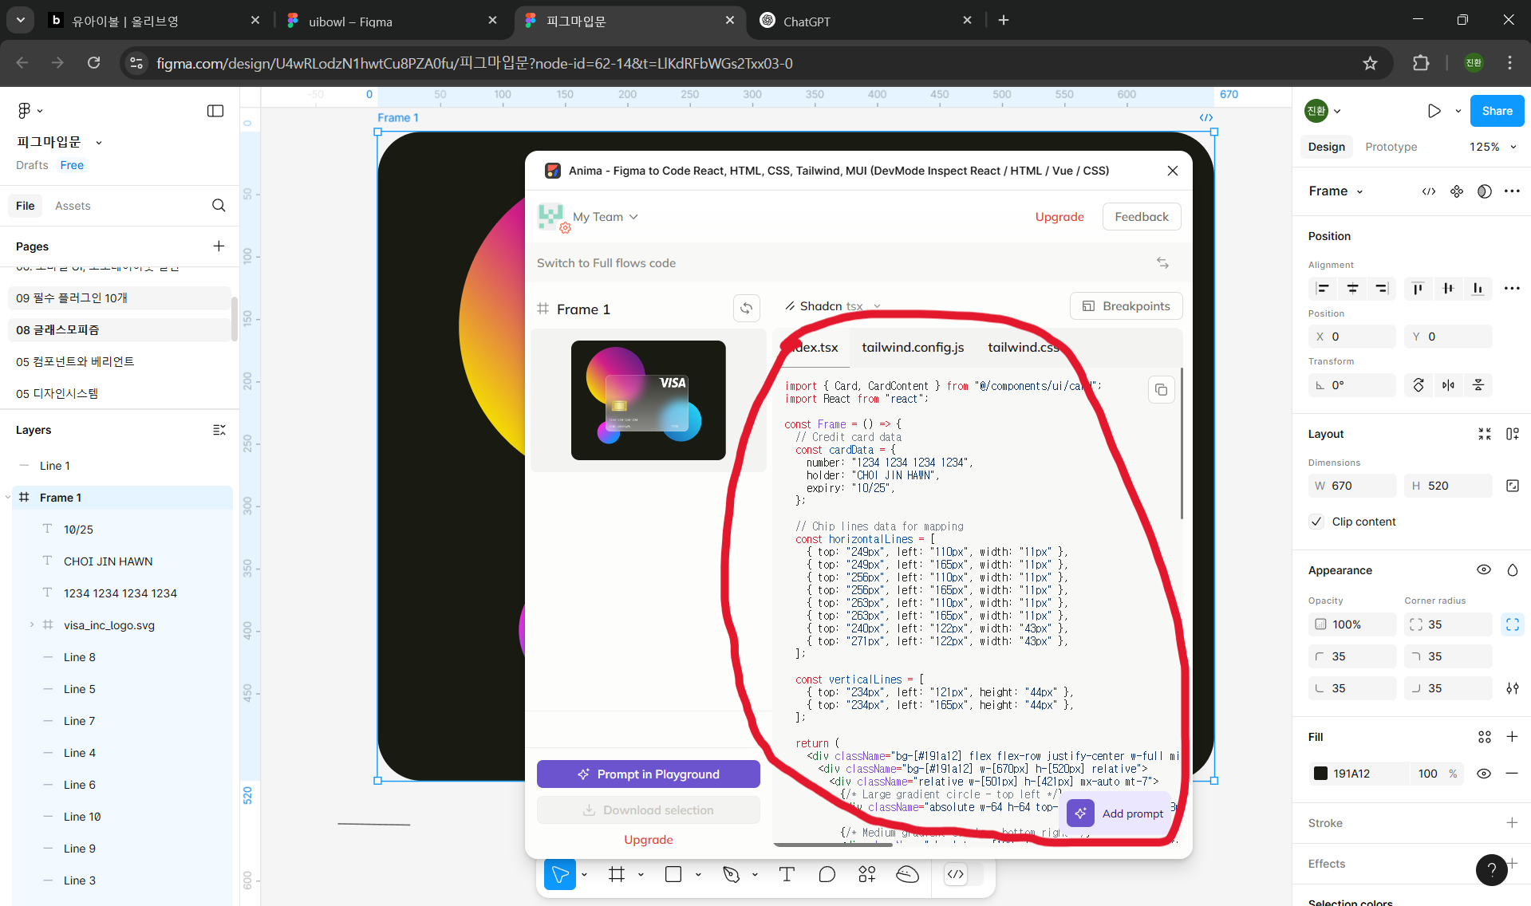1531x906 pixels.
Task: Align top in Alignment controls
Action: tap(1418, 289)
